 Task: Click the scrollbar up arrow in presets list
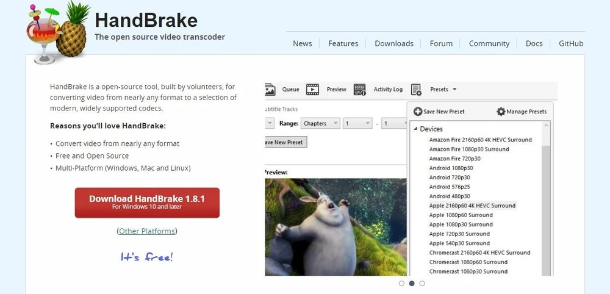pos(546,125)
